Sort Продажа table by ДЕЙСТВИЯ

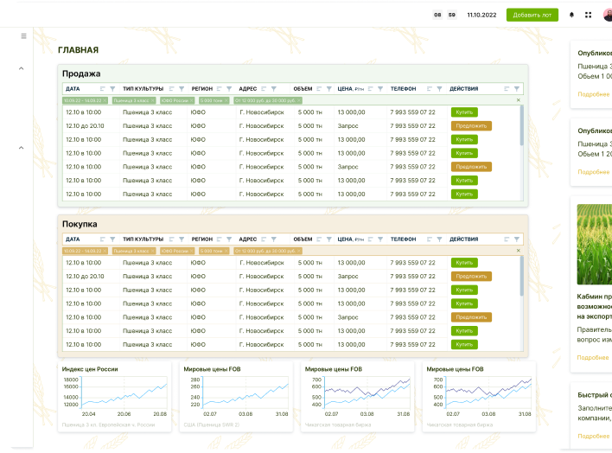(x=507, y=89)
